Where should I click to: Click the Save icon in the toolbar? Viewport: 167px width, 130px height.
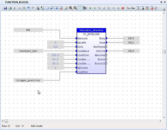[5, 8]
